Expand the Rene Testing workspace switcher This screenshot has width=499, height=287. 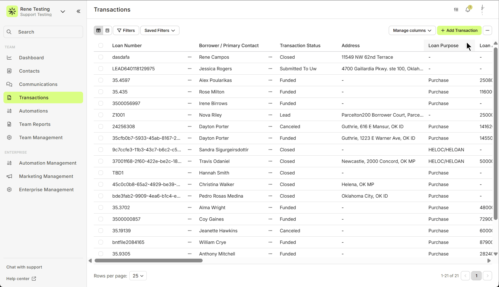point(63,11)
